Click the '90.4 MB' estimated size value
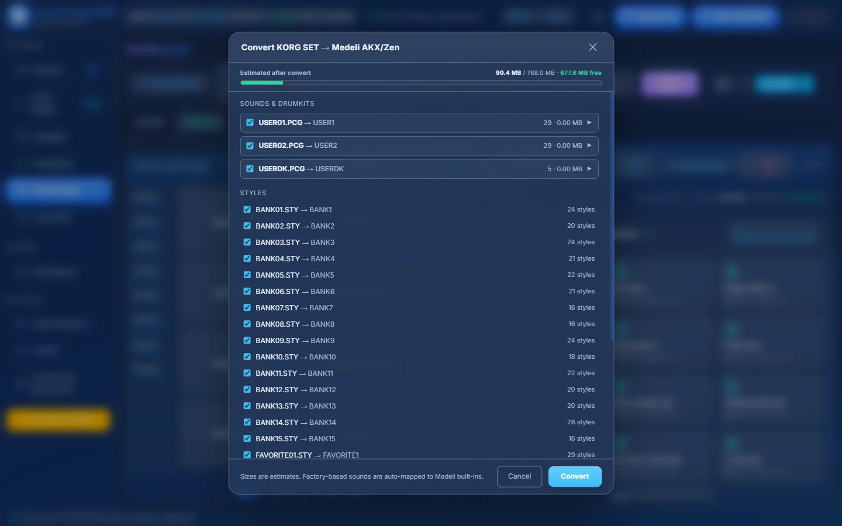The width and height of the screenshot is (842, 526). tap(508, 73)
